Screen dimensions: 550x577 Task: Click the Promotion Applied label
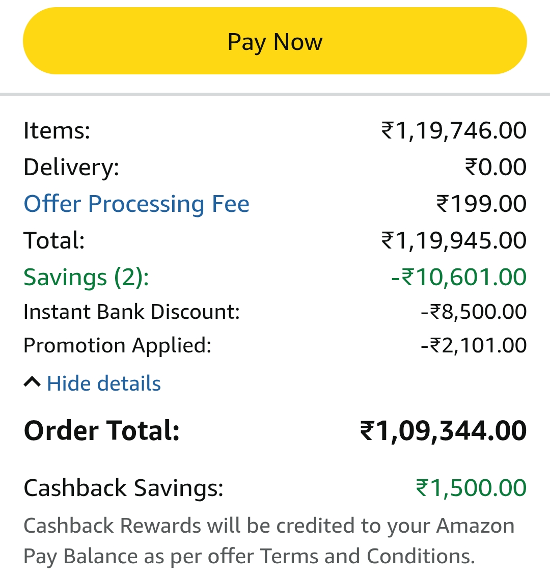click(117, 345)
